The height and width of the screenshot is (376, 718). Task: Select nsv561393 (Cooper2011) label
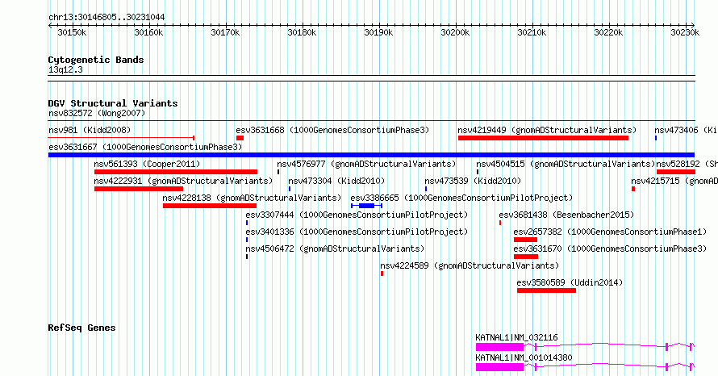[147, 164]
